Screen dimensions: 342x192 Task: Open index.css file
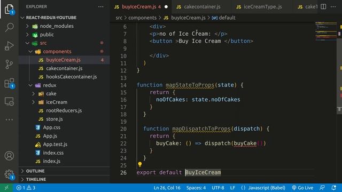point(53,153)
